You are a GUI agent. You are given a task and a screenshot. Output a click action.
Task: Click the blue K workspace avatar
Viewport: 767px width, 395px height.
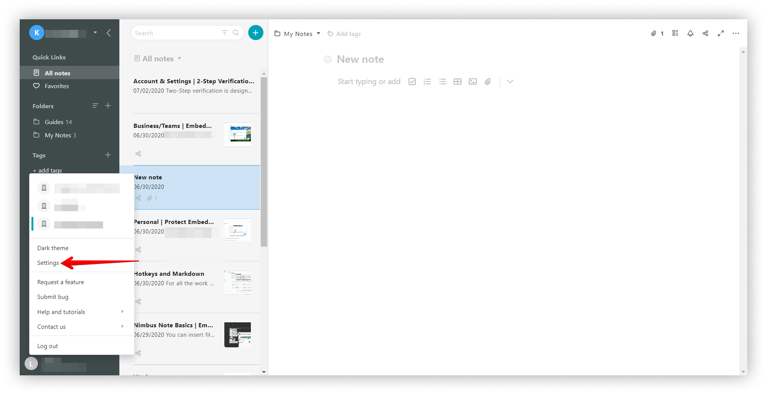pyautogui.click(x=37, y=33)
